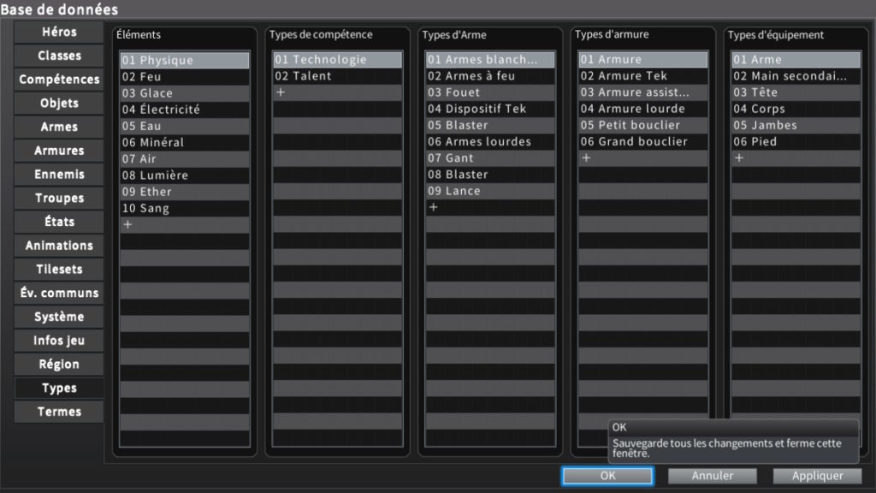Open the Armures tab

pyautogui.click(x=59, y=151)
